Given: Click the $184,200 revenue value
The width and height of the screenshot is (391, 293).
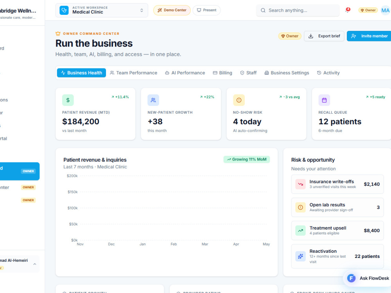Looking at the screenshot, I should tap(81, 121).
